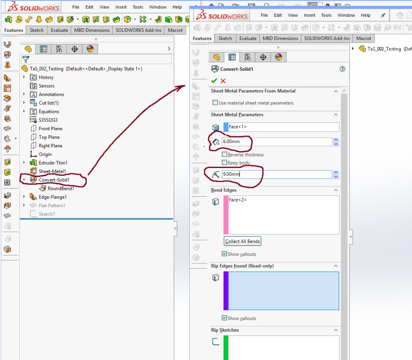Select Sheet-Metal1 in the feature tree
Screen dimensions: 412x360
coord(52,171)
